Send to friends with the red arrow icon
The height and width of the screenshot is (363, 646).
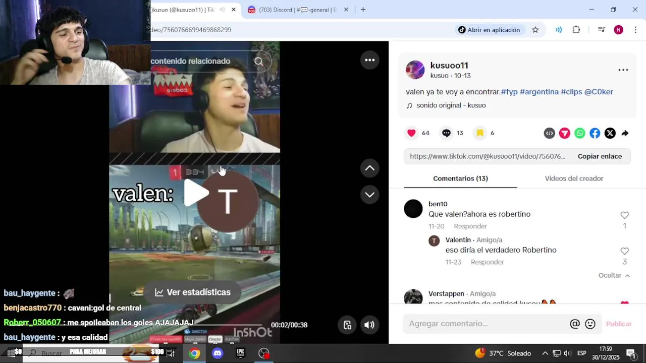click(x=565, y=133)
